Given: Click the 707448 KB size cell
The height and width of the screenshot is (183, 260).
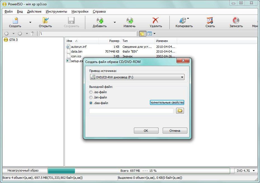Looking at the screenshot, I should coord(112,51).
